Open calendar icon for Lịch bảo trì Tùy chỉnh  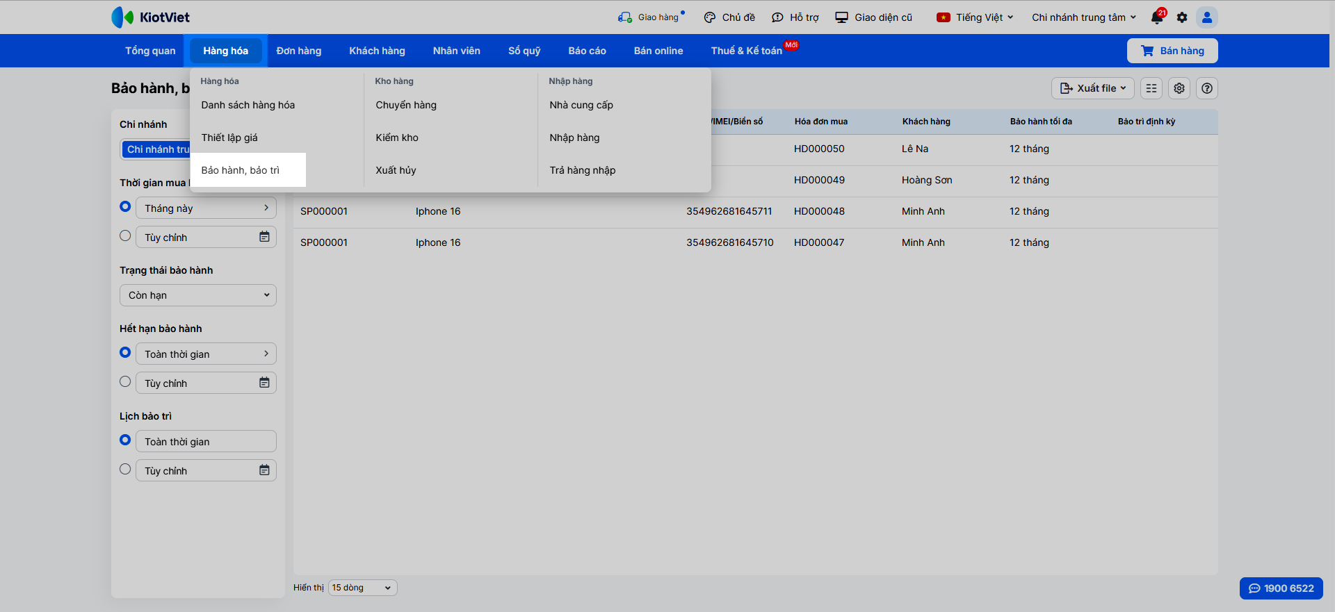[x=264, y=470]
